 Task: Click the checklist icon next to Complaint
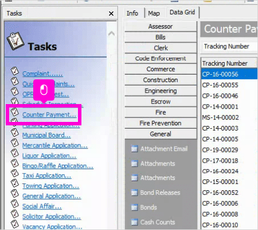pos(15,71)
